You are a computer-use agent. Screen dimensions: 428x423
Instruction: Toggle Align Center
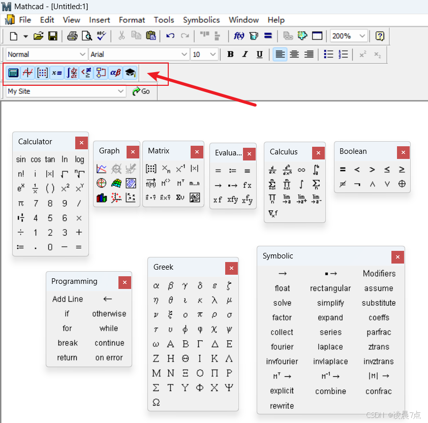tap(294, 54)
